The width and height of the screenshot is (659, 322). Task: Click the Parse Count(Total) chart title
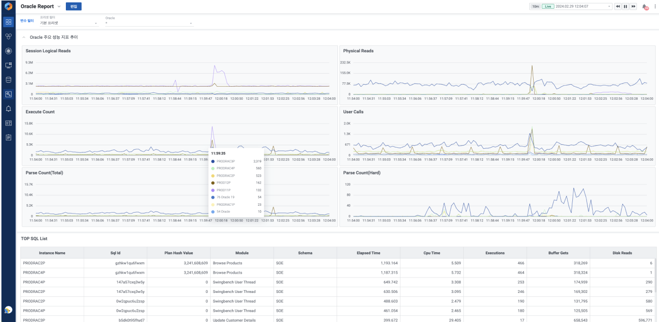tap(45, 173)
